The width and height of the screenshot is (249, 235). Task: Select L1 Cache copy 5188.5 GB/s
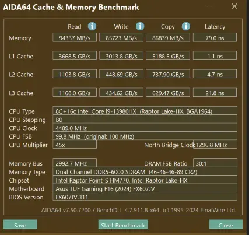pyautogui.click(x=168, y=56)
